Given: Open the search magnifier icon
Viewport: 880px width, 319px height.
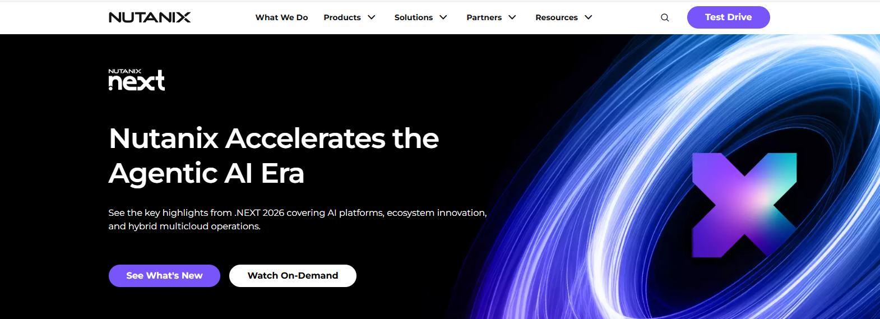Looking at the screenshot, I should pos(665,17).
